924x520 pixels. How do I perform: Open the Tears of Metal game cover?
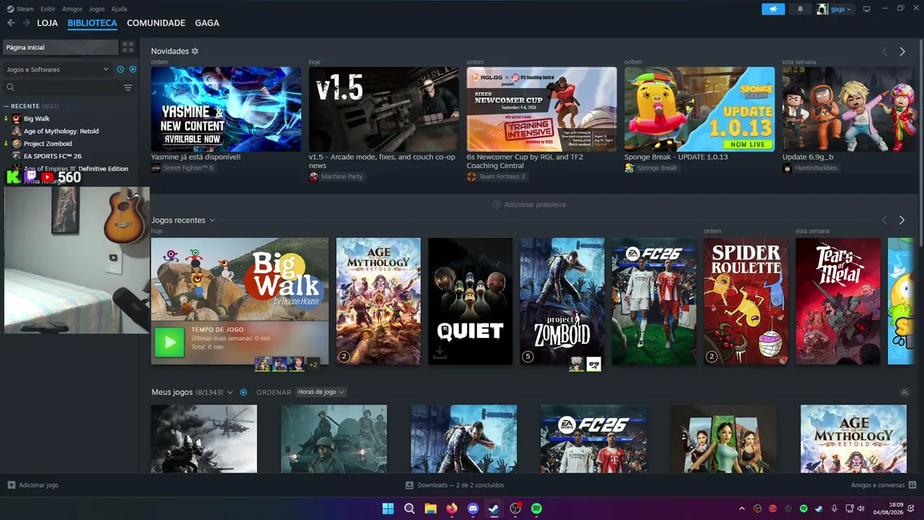838,301
